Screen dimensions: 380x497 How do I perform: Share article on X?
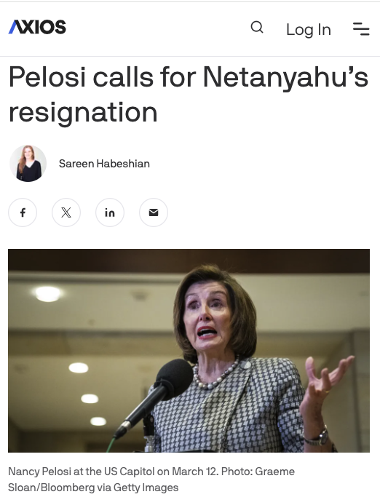(x=66, y=212)
